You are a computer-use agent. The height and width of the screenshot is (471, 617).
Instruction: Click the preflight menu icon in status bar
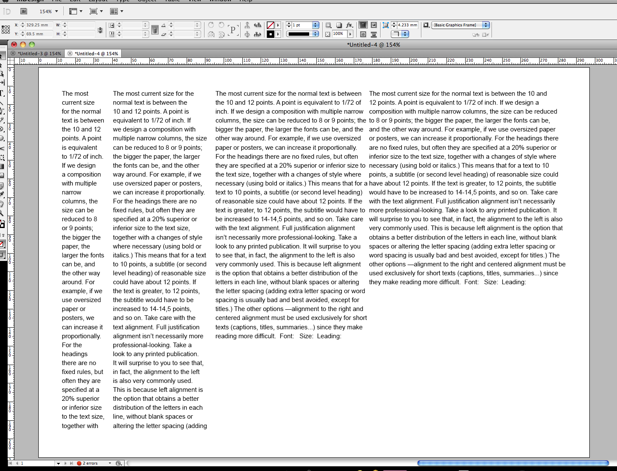(x=119, y=463)
